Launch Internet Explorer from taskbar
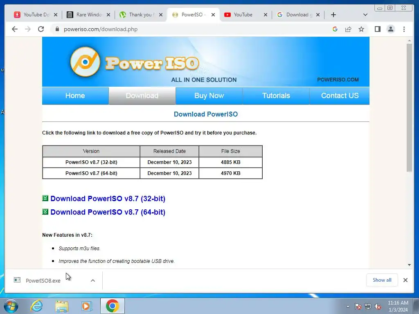Image resolution: width=419 pixels, height=314 pixels. [36, 306]
